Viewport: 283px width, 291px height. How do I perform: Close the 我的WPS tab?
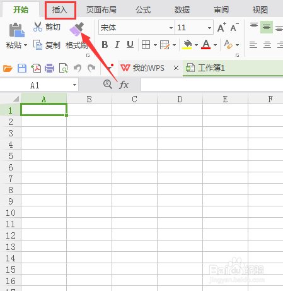click(x=176, y=68)
